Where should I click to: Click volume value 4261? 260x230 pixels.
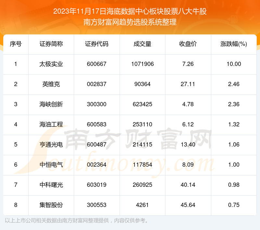[142, 205]
